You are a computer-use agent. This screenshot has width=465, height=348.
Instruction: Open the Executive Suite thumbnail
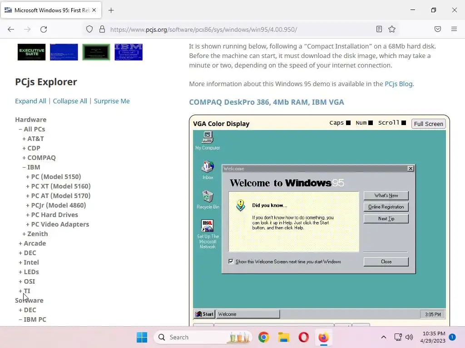[x=31, y=52]
